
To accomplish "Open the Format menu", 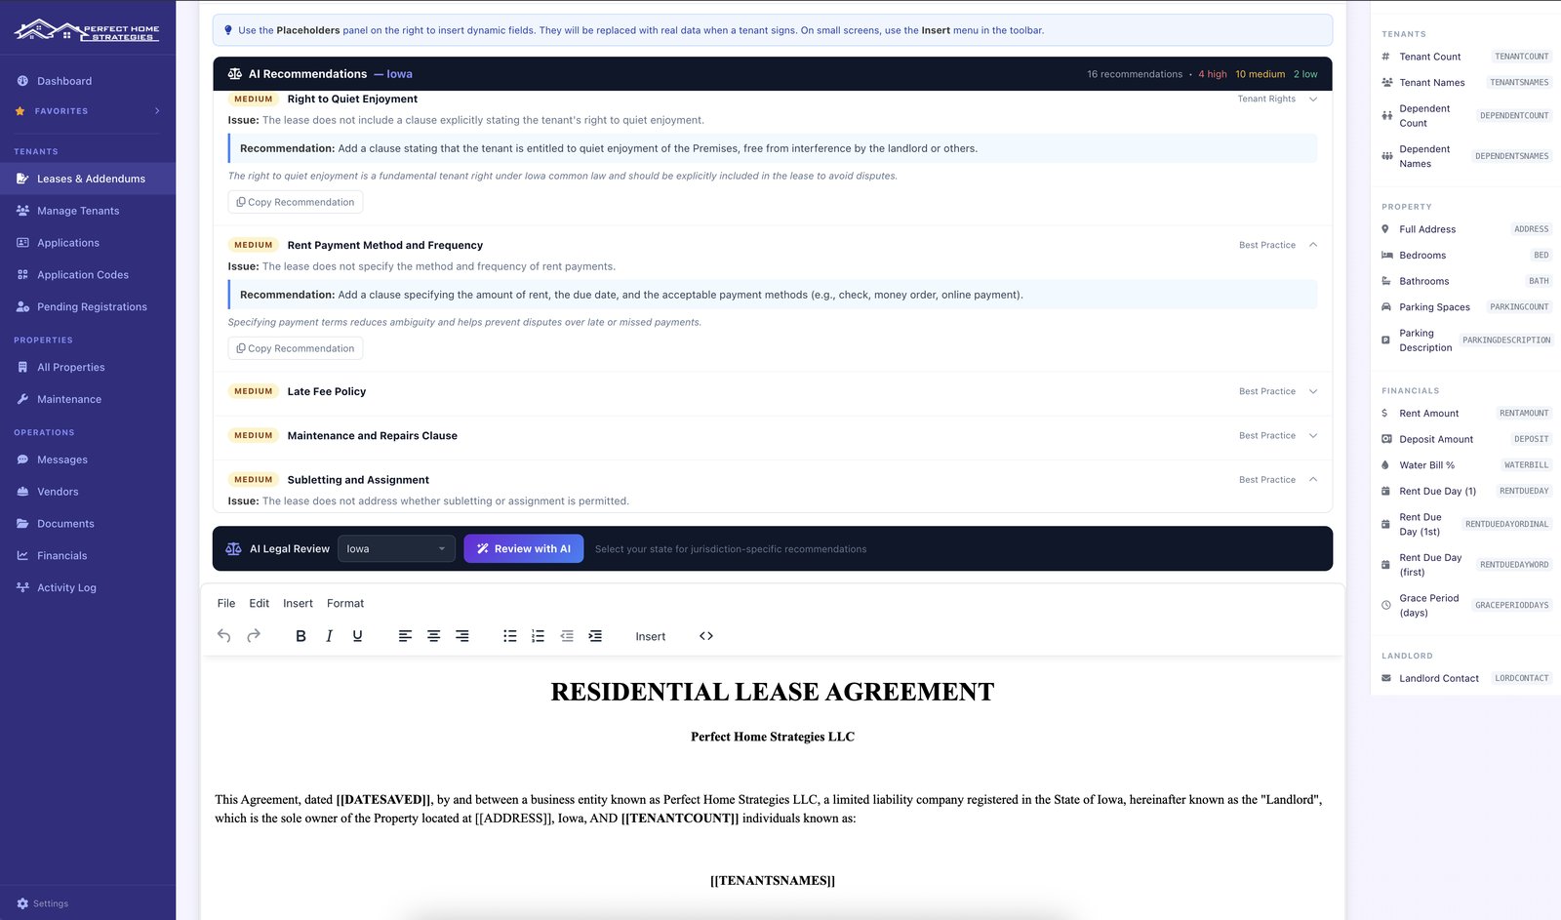I will pyautogui.click(x=345, y=603).
